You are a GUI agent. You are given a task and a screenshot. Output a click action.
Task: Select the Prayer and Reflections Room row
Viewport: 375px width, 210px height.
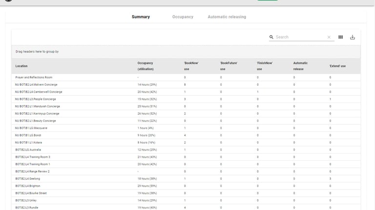pyautogui.click(x=34, y=77)
